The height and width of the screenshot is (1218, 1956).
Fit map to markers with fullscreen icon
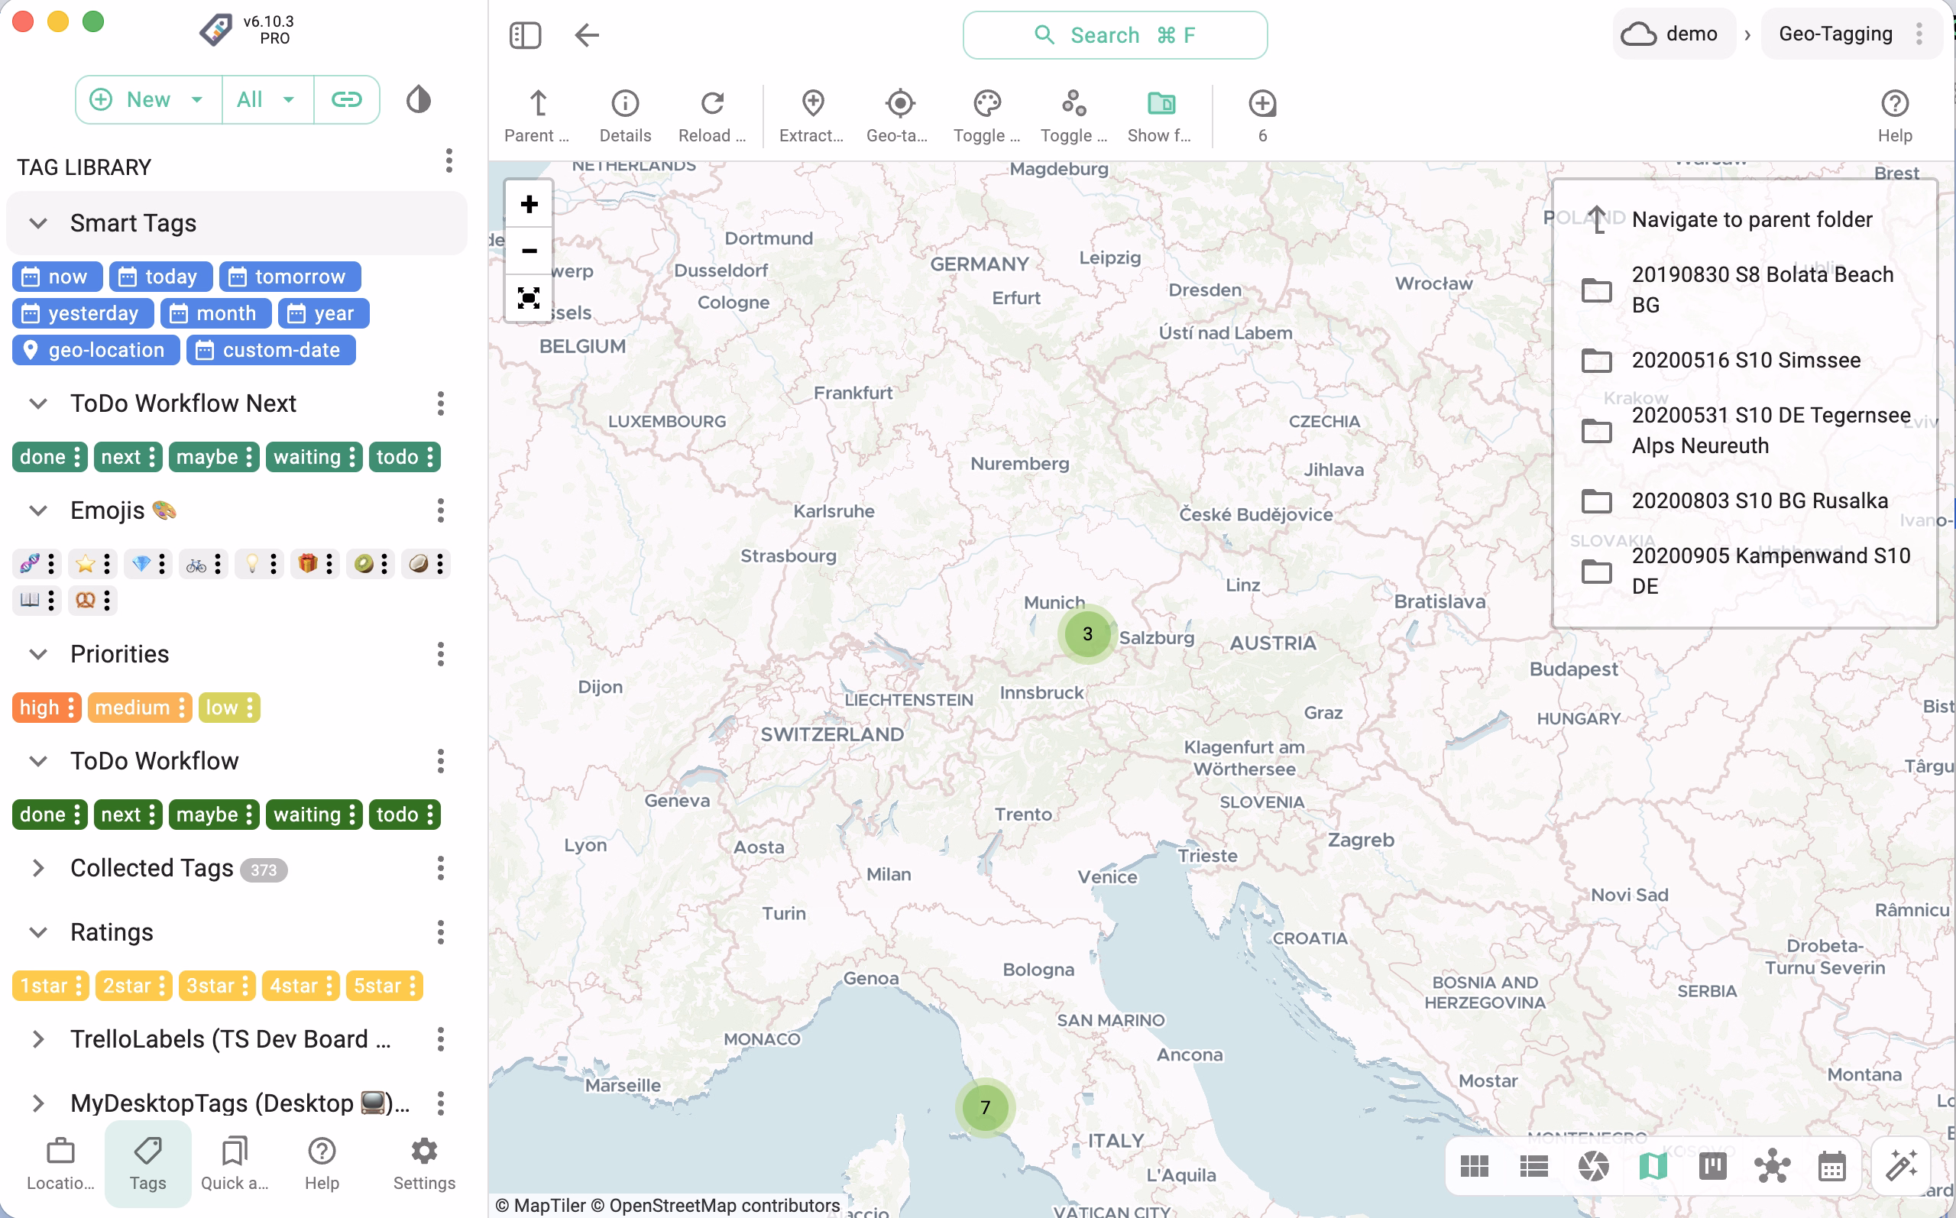[529, 297]
